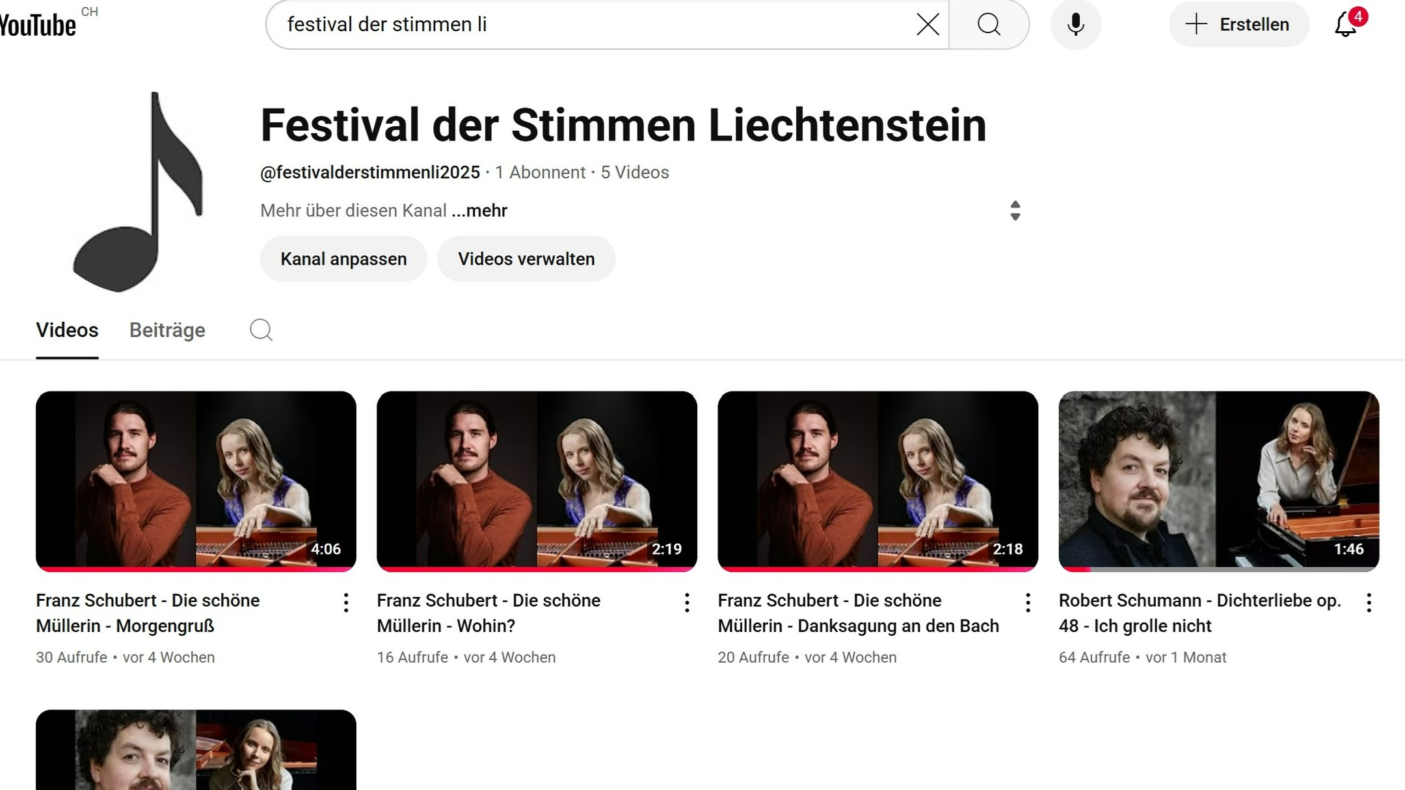
Task: Open the Erstellen create menu
Action: tap(1238, 25)
